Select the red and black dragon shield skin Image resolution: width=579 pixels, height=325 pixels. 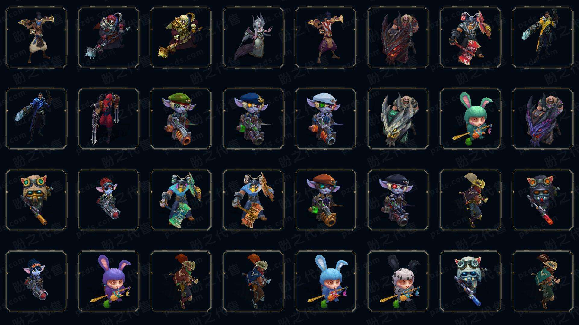[398, 37]
